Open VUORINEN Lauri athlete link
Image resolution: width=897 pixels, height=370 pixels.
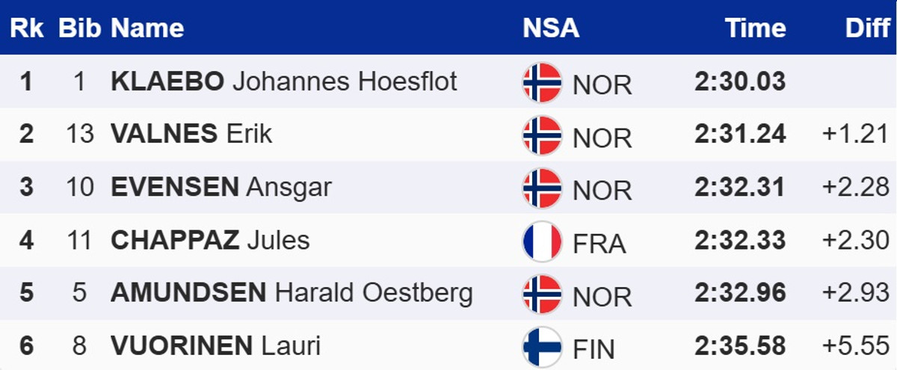click(x=215, y=346)
